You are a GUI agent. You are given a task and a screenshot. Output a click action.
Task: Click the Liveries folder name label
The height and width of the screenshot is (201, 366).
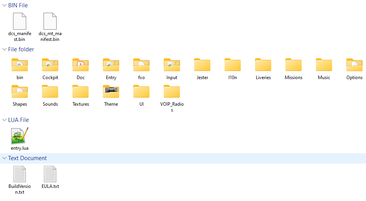(263, 78)
